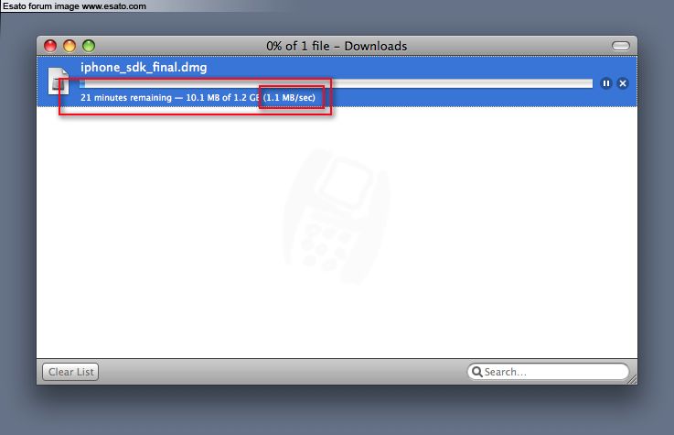
Task: Click the faint phone watermark in the list
Action: point(337,216)
